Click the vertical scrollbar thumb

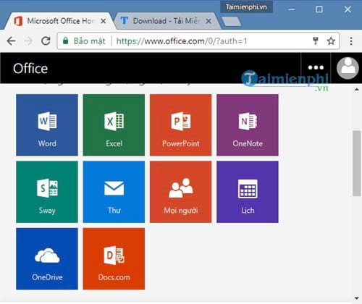click(x=356, y=164)
